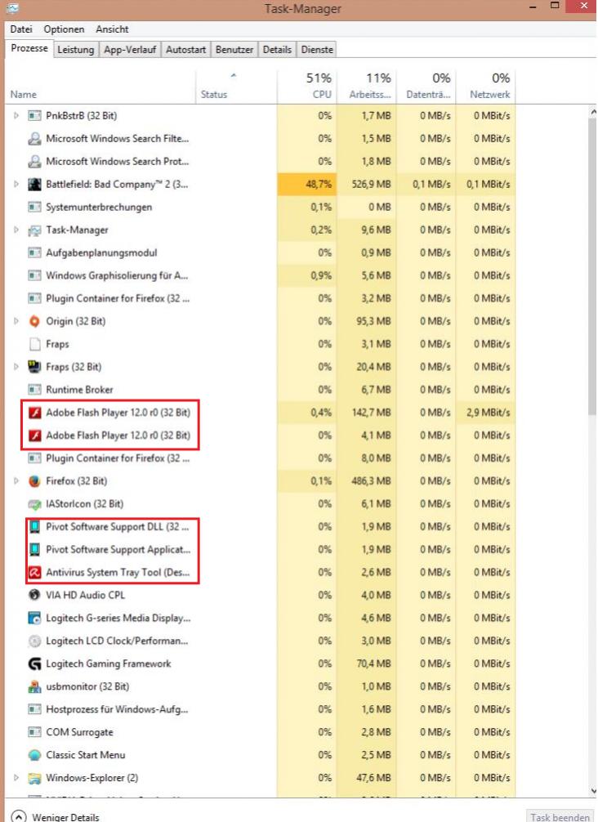Expand the Task-Manager process group

[16, 230]
